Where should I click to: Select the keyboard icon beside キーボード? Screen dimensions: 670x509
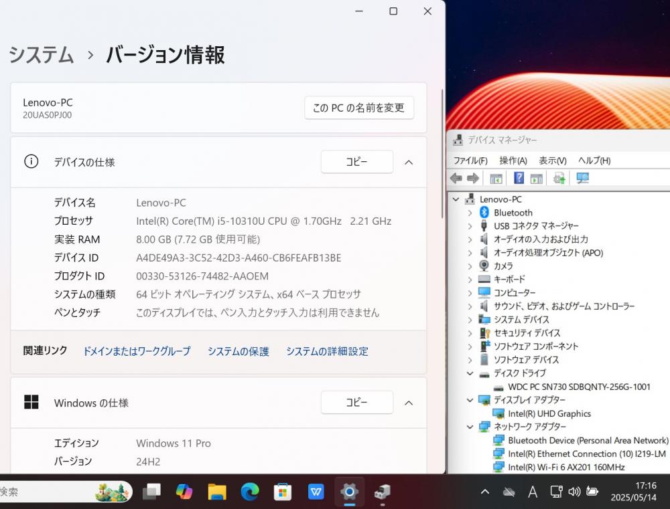coord(484,279)
